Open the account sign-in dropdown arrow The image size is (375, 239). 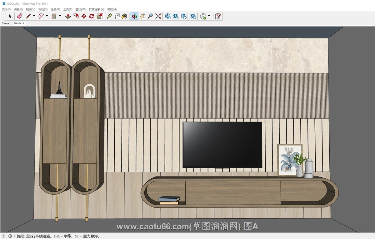[209, 16]
